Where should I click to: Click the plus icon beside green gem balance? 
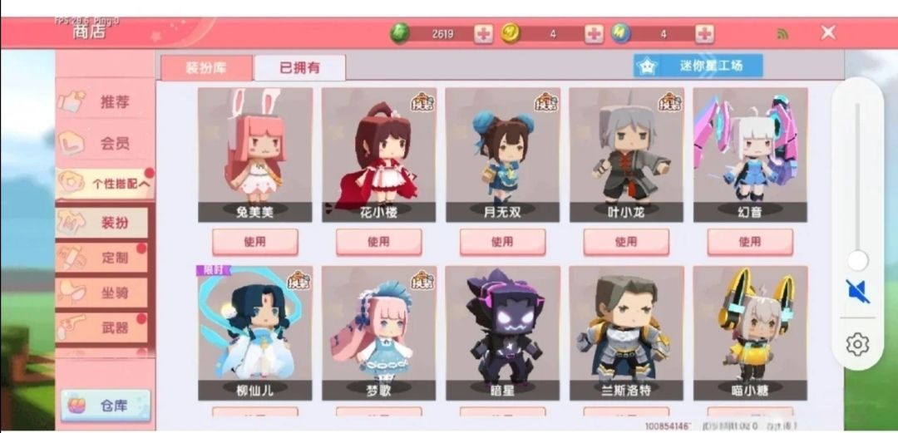point(483,34)
